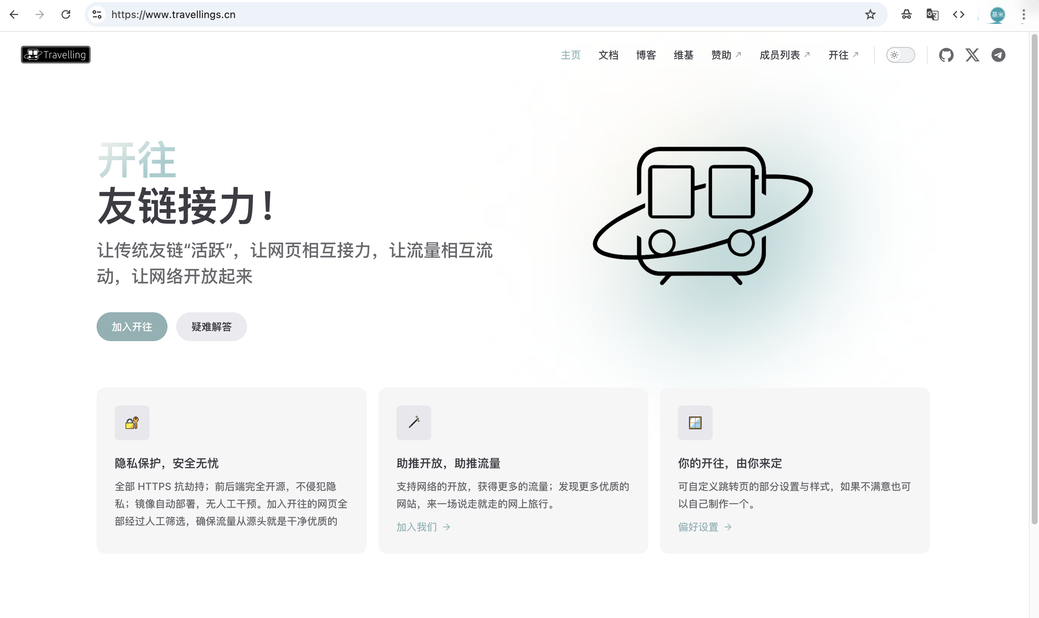Image resolution: width=1039 pixels, height=618 pixels.
Task: Open the Chrome three-dot menu
Action: click(x=1023, y=14)
